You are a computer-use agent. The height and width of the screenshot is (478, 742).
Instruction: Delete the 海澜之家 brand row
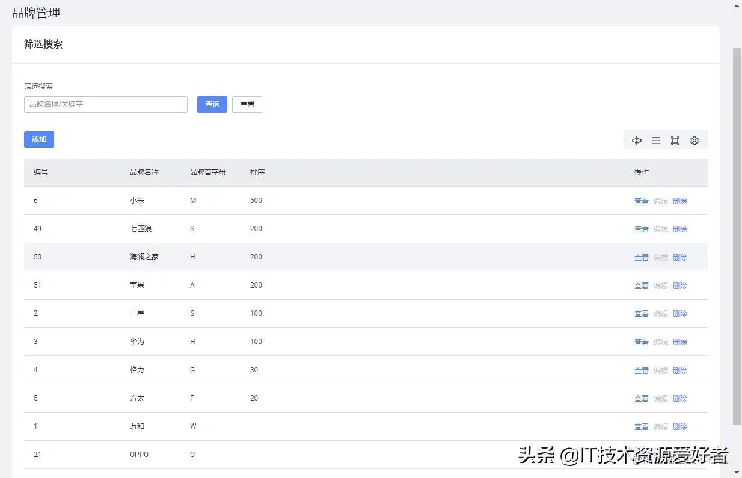click(x=680, y=258)
